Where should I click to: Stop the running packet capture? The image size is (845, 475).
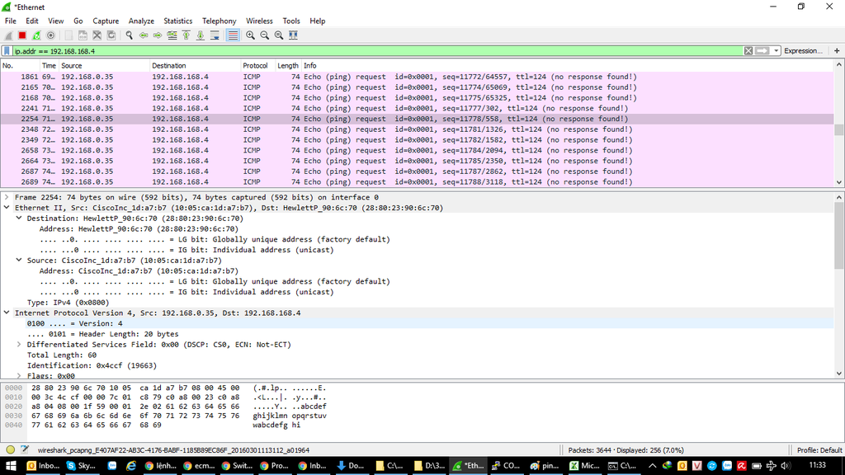click(x=22, y=35)
